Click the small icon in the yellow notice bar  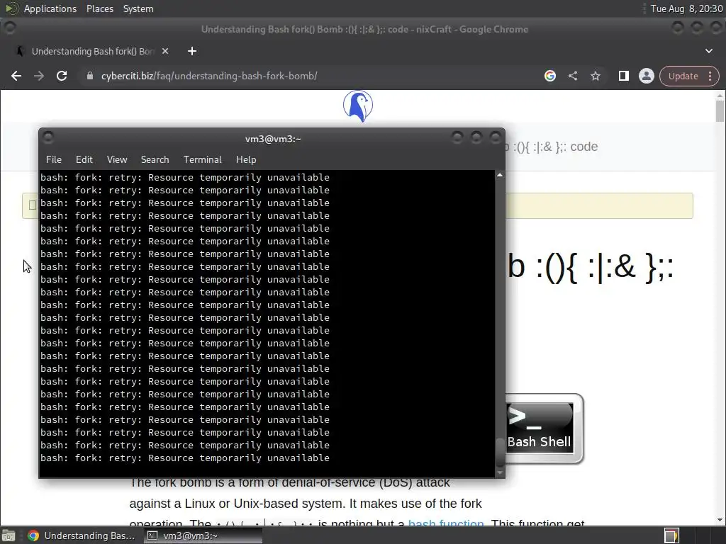[x=33, y=205]
